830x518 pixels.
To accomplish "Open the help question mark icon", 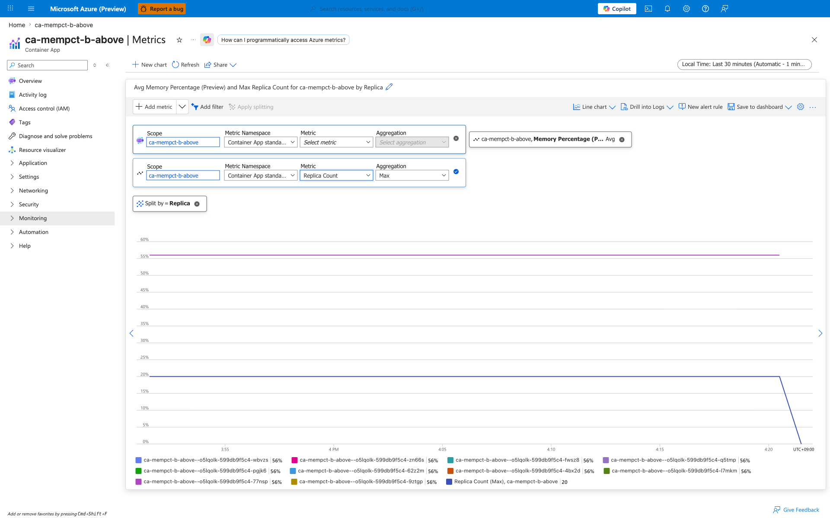I will point(705,9).
